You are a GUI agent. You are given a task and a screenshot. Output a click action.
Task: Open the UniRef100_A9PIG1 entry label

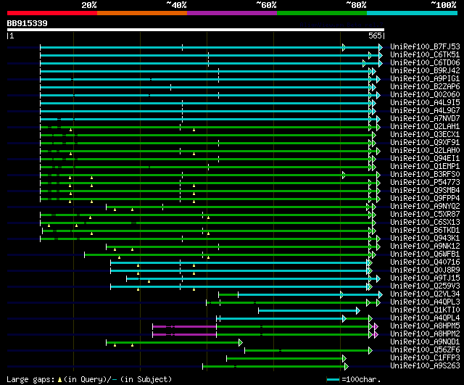point(425,79)
